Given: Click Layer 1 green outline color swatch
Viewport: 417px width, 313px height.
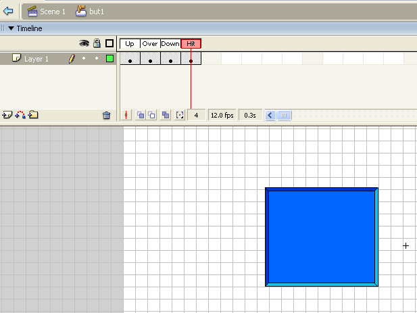Looking at the screenshot, I should tap(109, 59).
